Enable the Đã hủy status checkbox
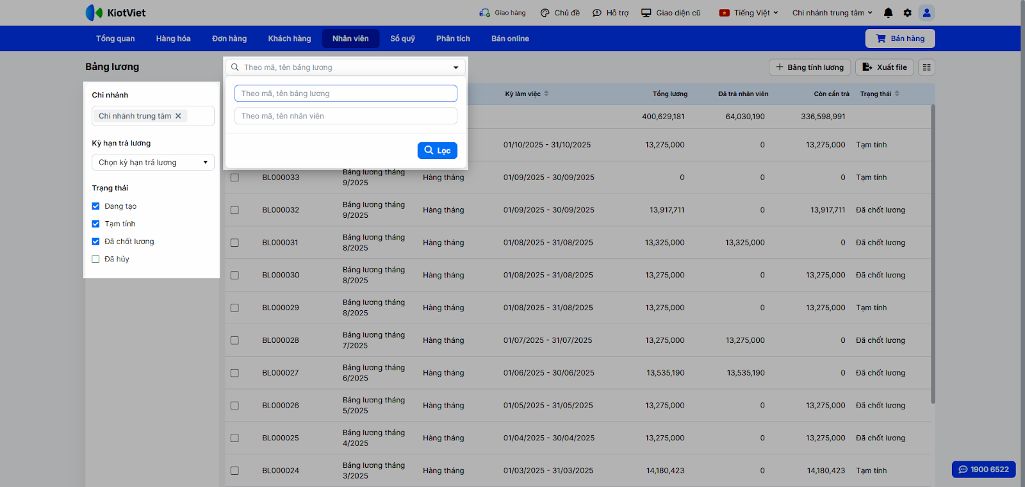 coord(96,260)
